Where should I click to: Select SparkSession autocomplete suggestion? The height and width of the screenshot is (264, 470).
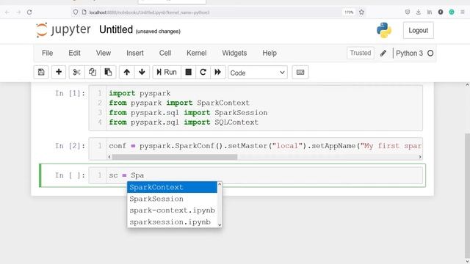[172, 199]
